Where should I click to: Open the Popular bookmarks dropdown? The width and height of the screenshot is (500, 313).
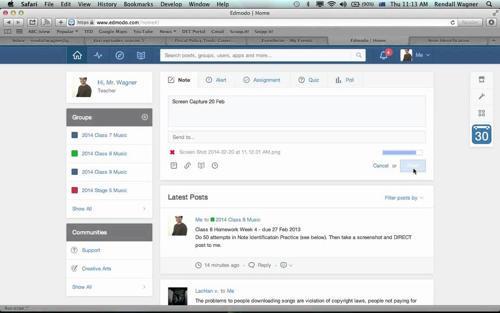pyautogui.click(x=67, y=32)
